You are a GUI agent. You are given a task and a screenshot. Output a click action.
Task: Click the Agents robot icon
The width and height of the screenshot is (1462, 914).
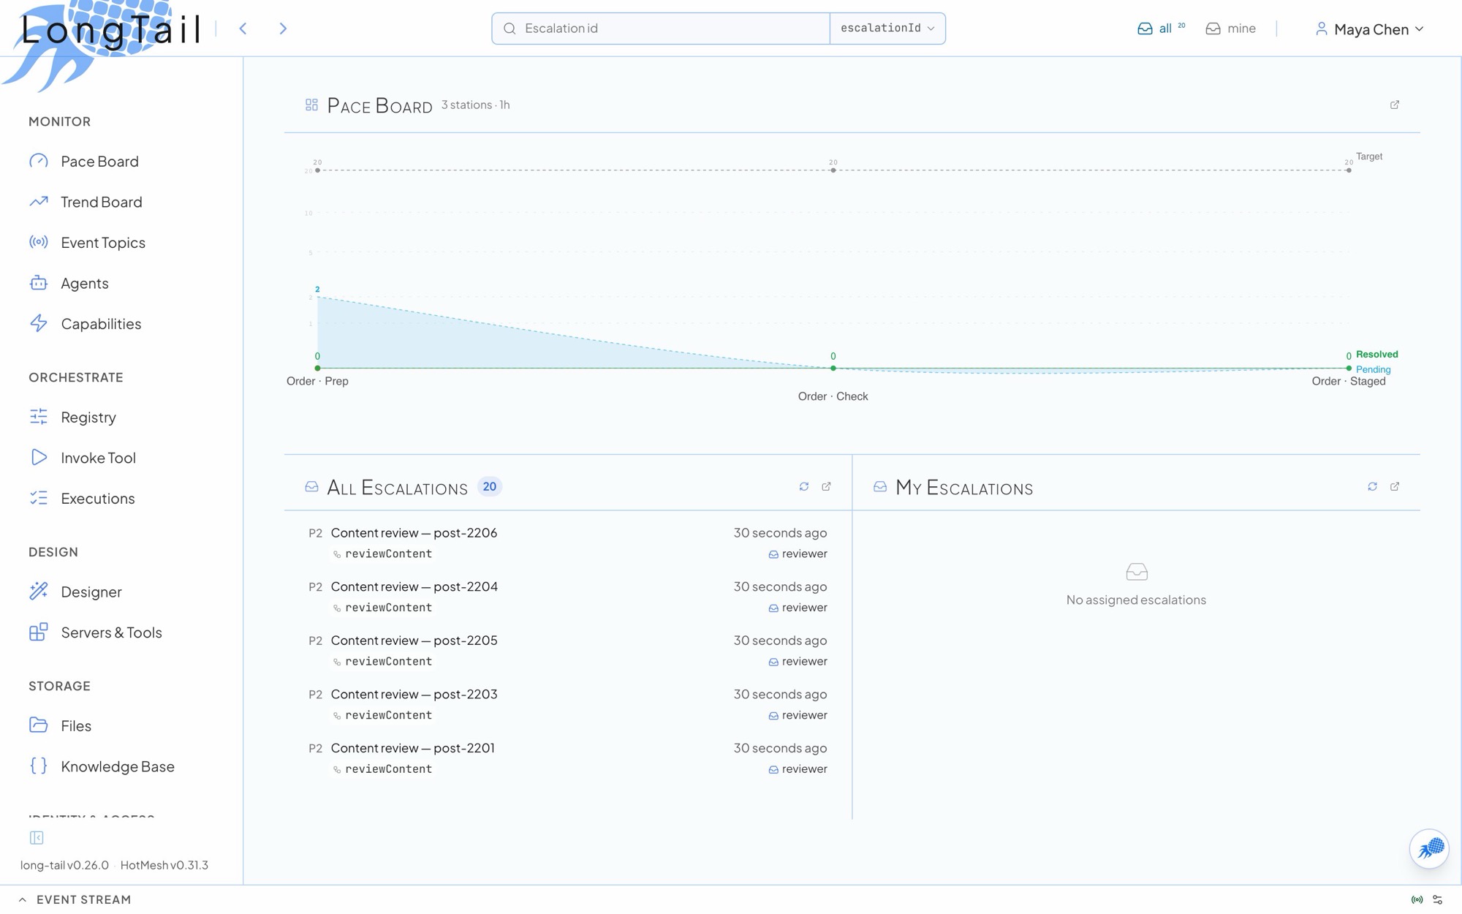point(39,283)
